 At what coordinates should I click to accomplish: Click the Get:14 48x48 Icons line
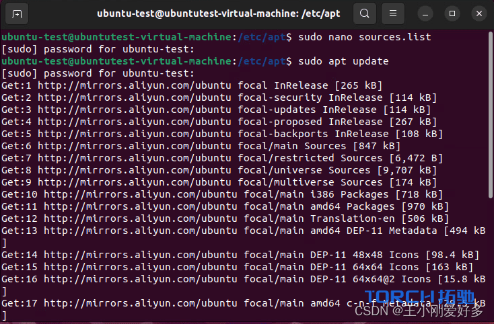(x=240, y=255)
